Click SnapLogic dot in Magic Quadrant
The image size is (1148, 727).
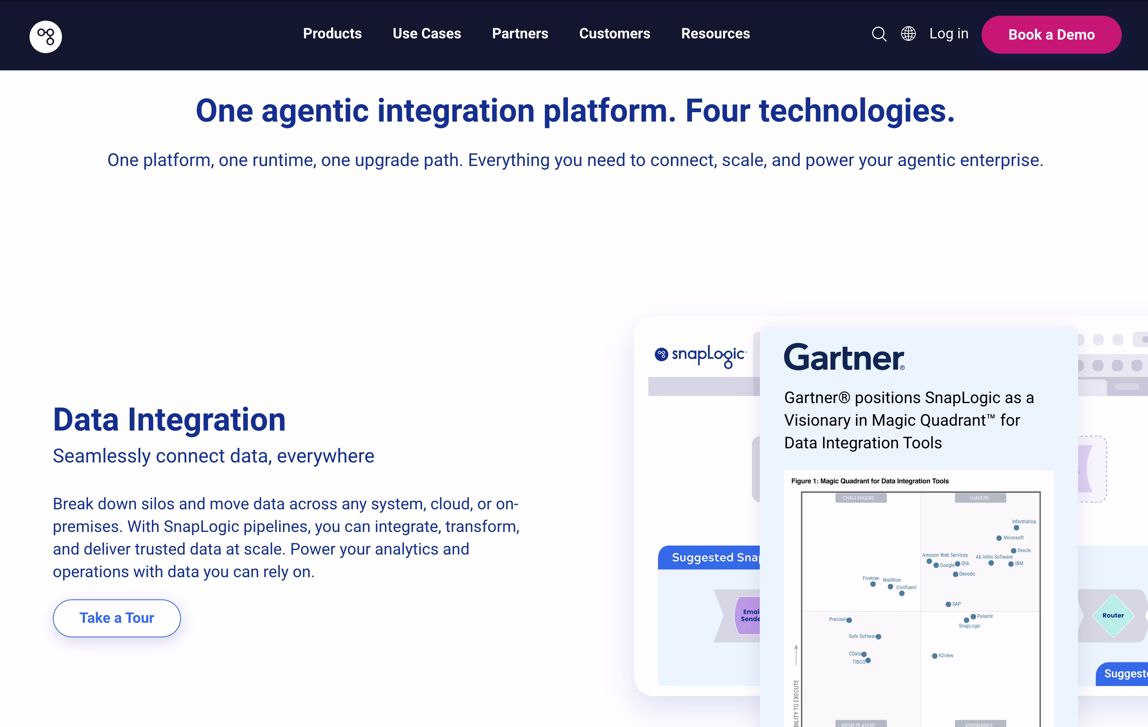966,620
